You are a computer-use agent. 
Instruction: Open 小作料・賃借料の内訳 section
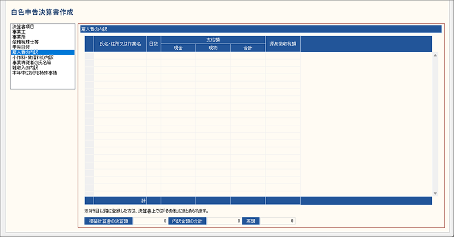(x=32, y=57)
